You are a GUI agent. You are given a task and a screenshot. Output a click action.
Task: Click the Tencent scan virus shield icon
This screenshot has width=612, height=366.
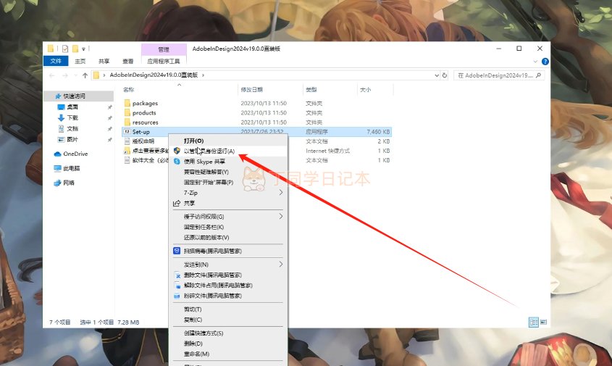point(177,251)
